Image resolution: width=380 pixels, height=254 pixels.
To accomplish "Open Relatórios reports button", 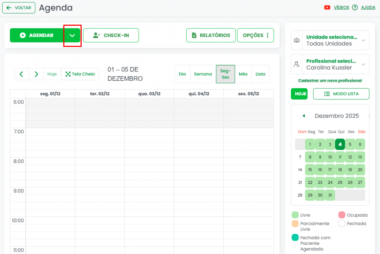I will pos(211,35).
